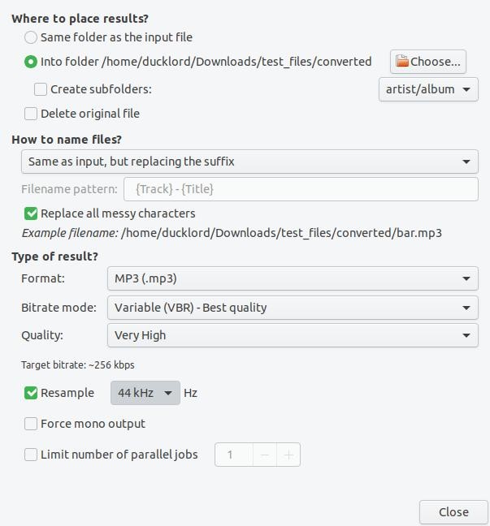Check Limit number of parallel jobs
The width and height of the screenshot is (490, 526).
(31, 455)
